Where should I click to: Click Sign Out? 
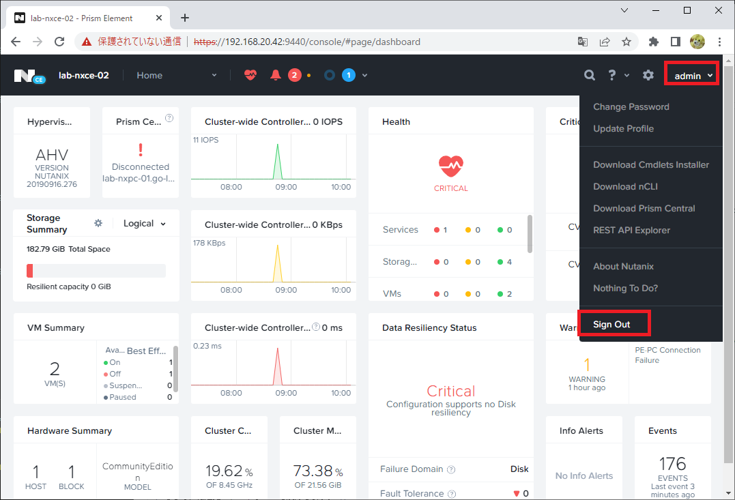pyautogui.click(x=611, y=324)
